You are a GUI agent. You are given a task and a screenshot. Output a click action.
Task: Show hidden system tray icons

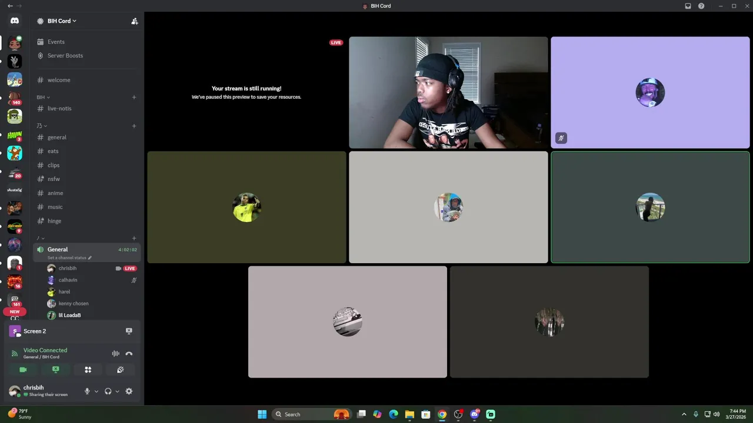point(684,414)
